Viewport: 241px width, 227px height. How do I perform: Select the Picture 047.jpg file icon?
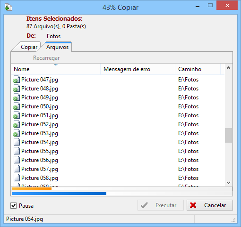tap(17, 79)
